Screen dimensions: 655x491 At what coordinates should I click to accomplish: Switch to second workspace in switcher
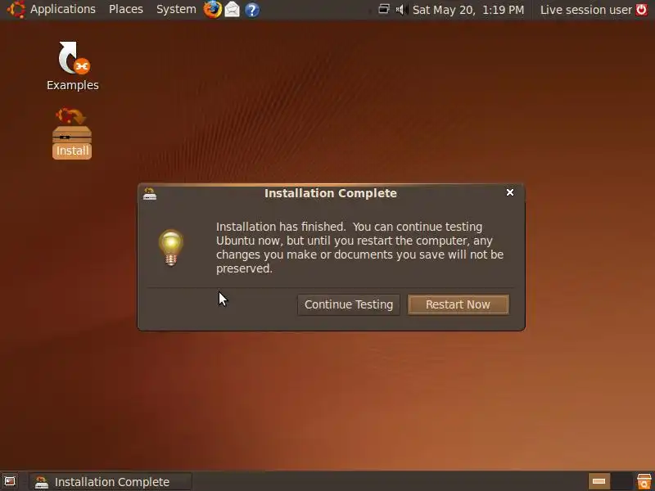click(621, 481)
